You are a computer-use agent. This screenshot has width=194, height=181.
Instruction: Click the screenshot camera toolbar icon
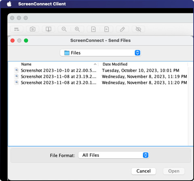pos(32,29)
